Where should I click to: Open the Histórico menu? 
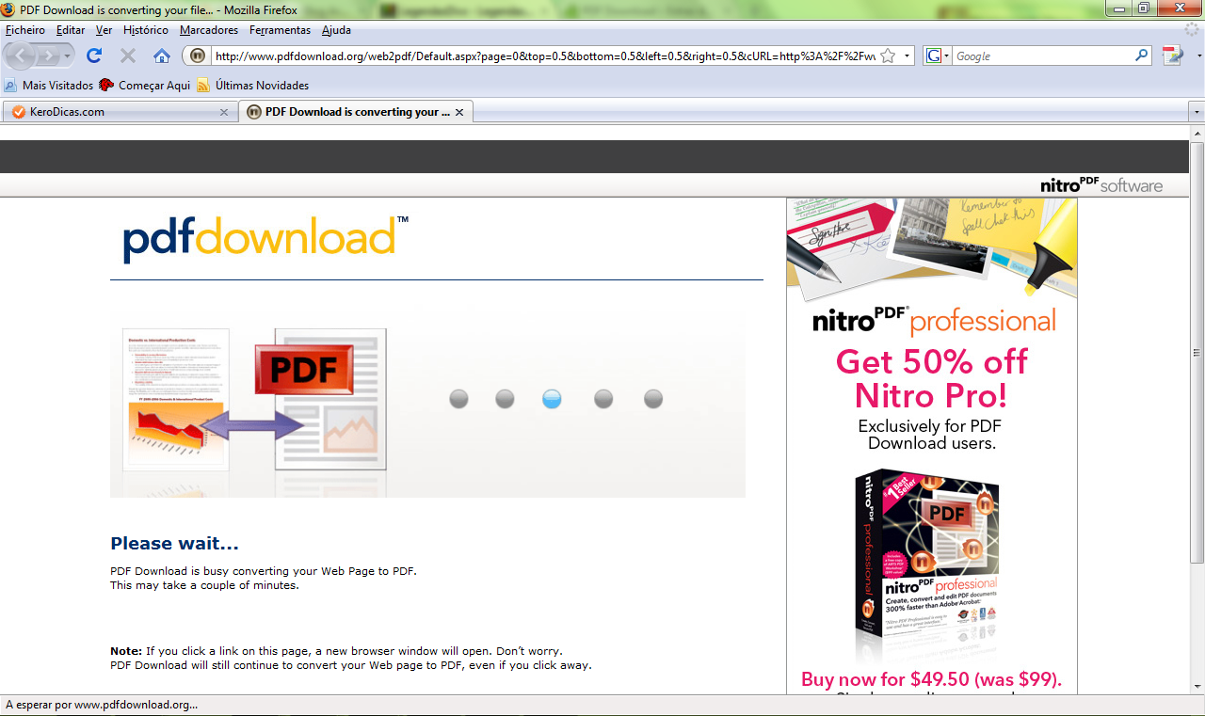[146, 30]
